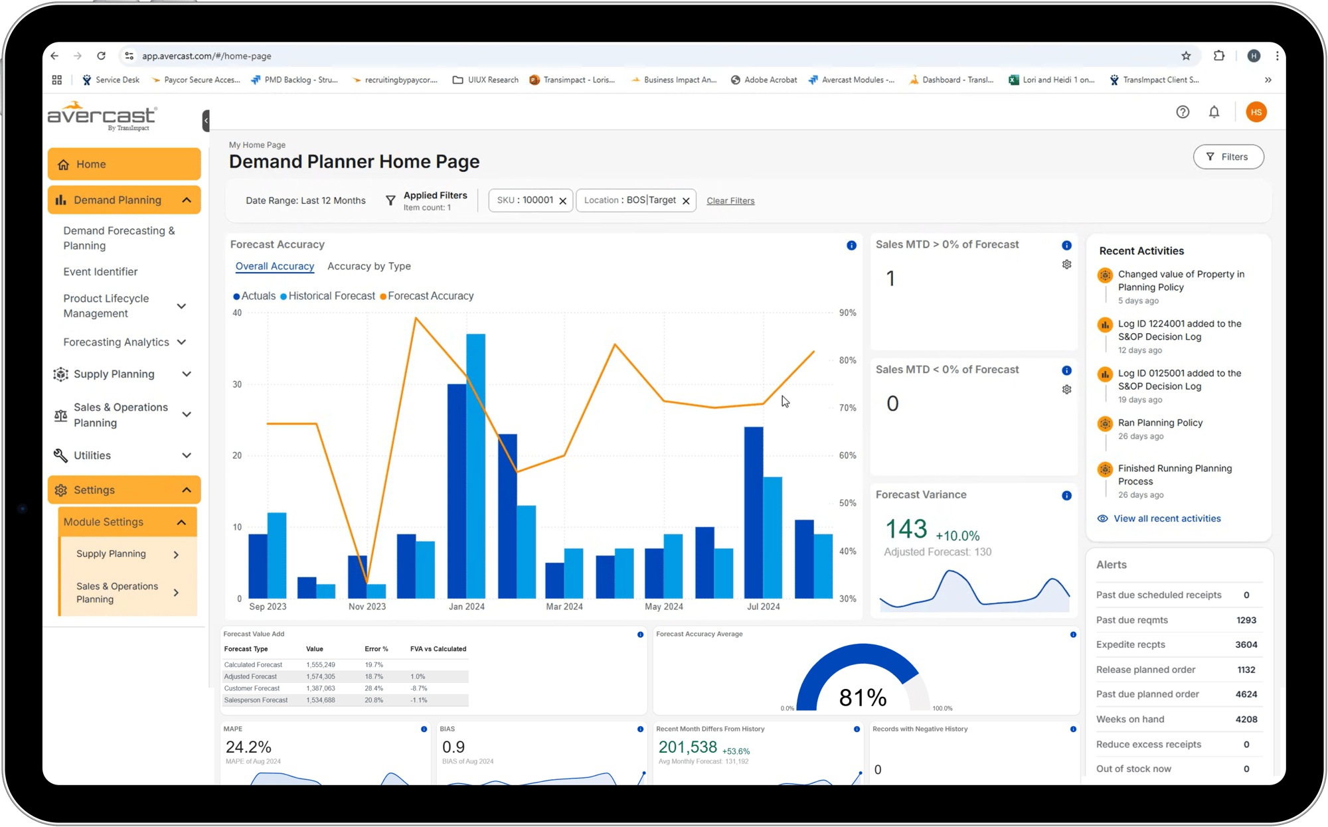The height and width of the screenshot is (827, 1328).
Task: Collapse the Settings section
Action: [187, 490]
